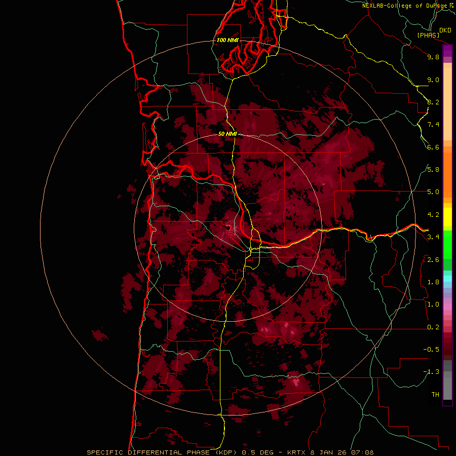Click the 6.6 scale value
Viewport: 456px width, 456px height.
(x=433, y=147)
